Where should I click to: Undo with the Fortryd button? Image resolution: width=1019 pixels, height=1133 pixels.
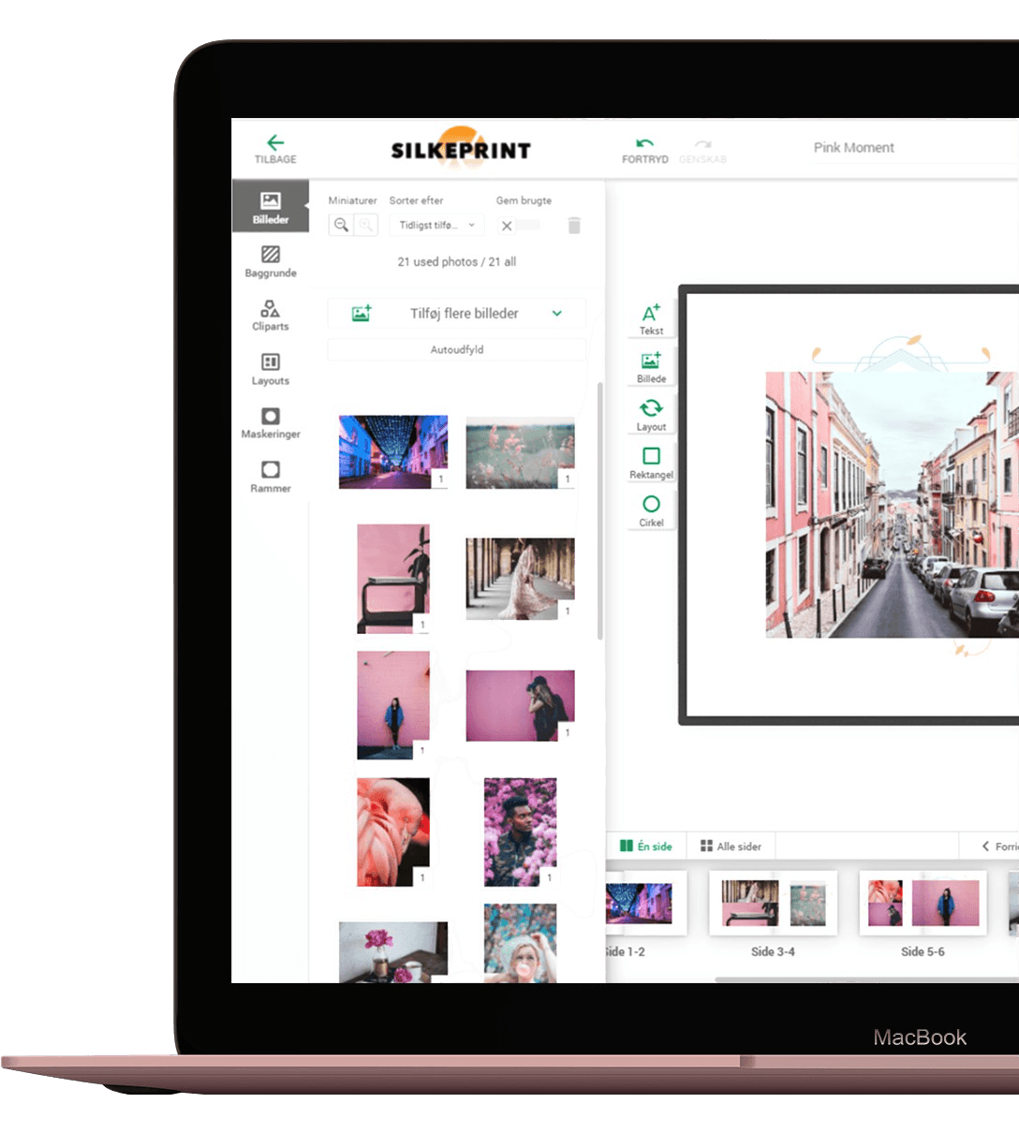tap(644, 150)
